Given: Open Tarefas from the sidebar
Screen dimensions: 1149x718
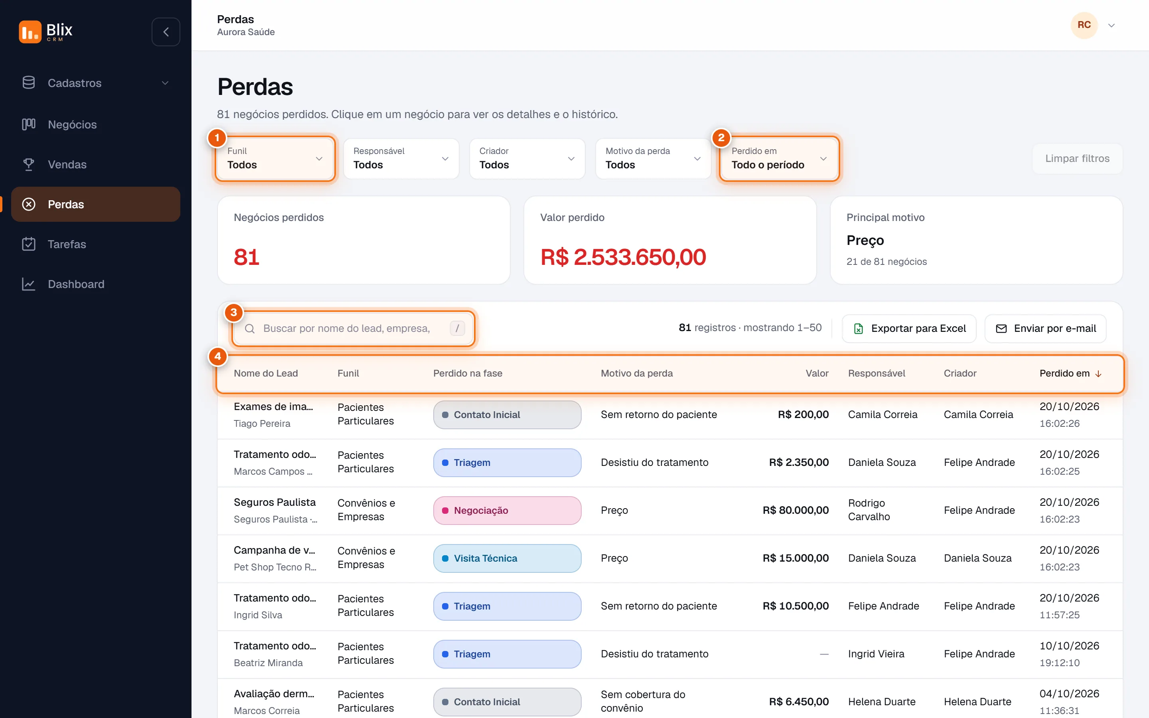Looking at the screenshot, I should [x=95, y=244].
